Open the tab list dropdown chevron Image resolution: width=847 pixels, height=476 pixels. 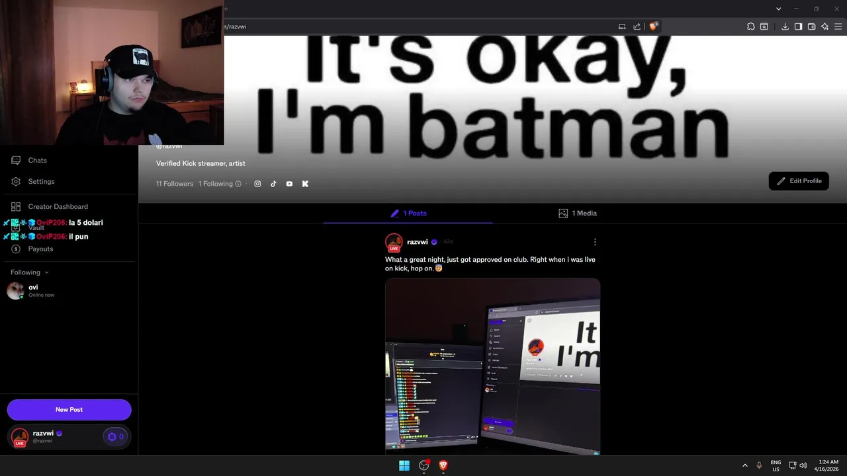778,9
